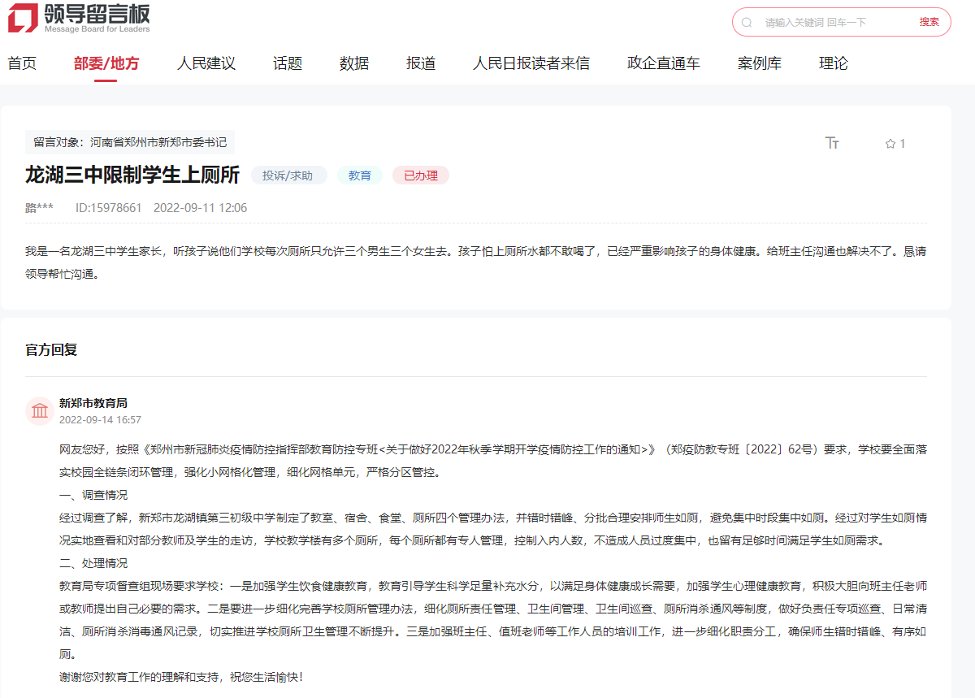Star this message using the star icon
Viewport: 975px width, 698px height.
[890, 143]
